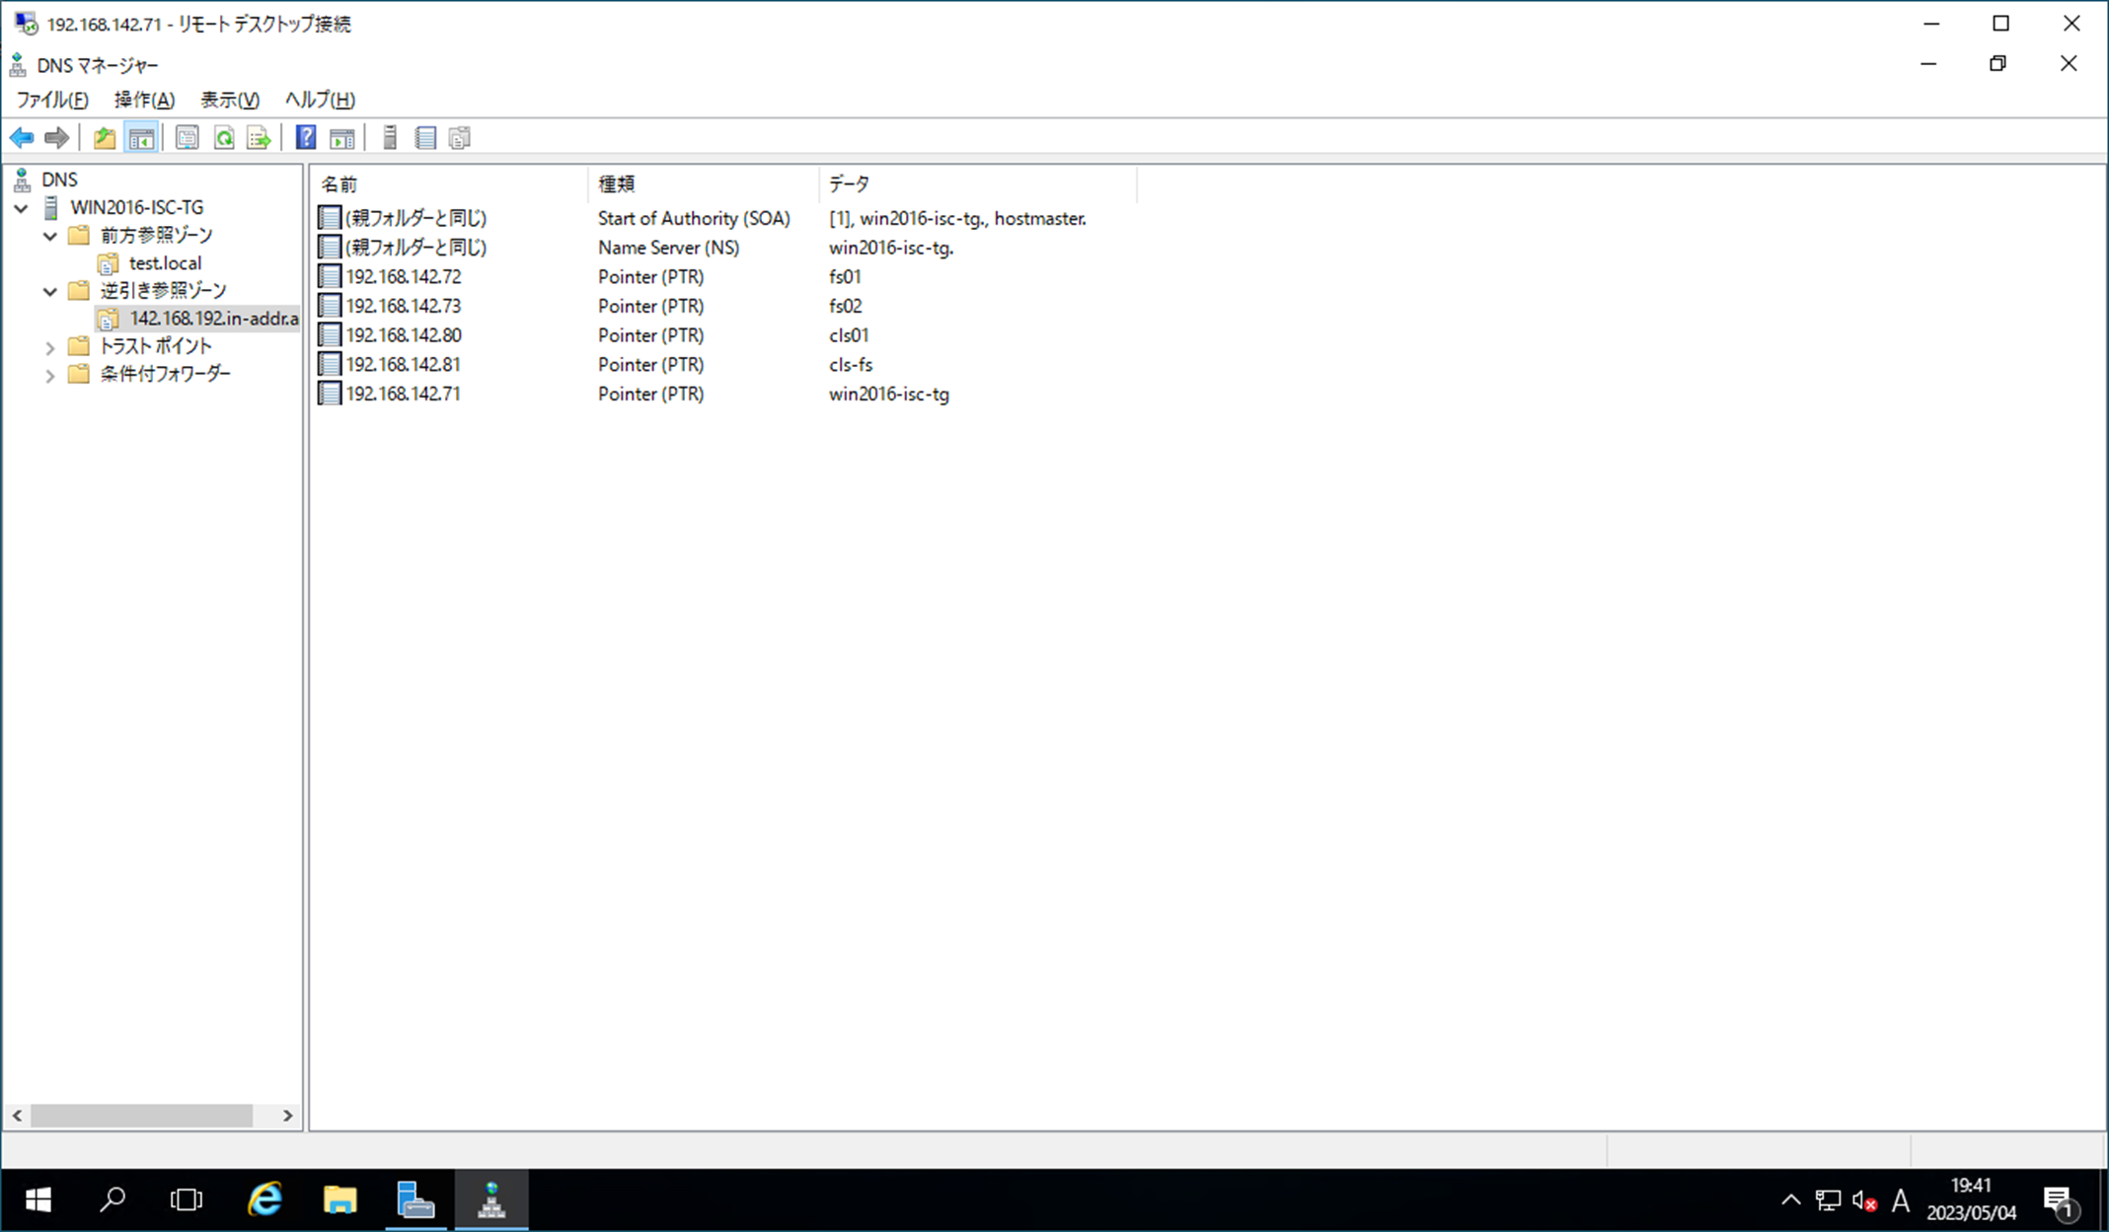Image resolution: width=2109 pixels, height=1232 pixels.
Task: Click the Export list toolbar icon
Action: [x=259, y=138]
